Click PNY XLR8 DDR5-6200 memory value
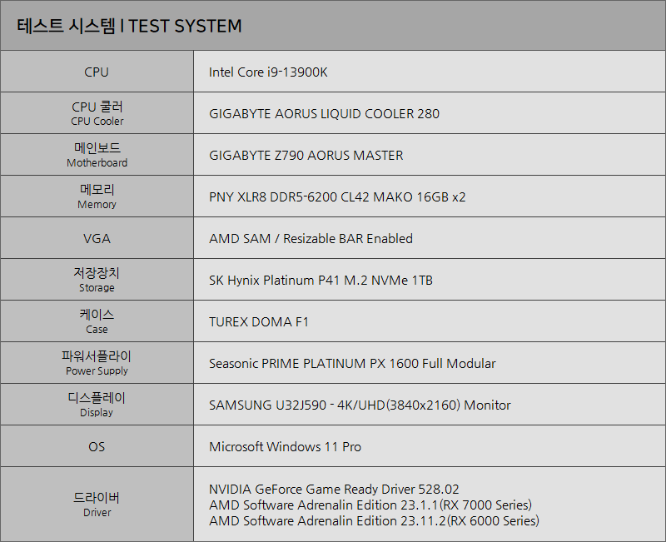Image resolution: width=666 pixels, height=542 pixels. click(x=337, y=197)
